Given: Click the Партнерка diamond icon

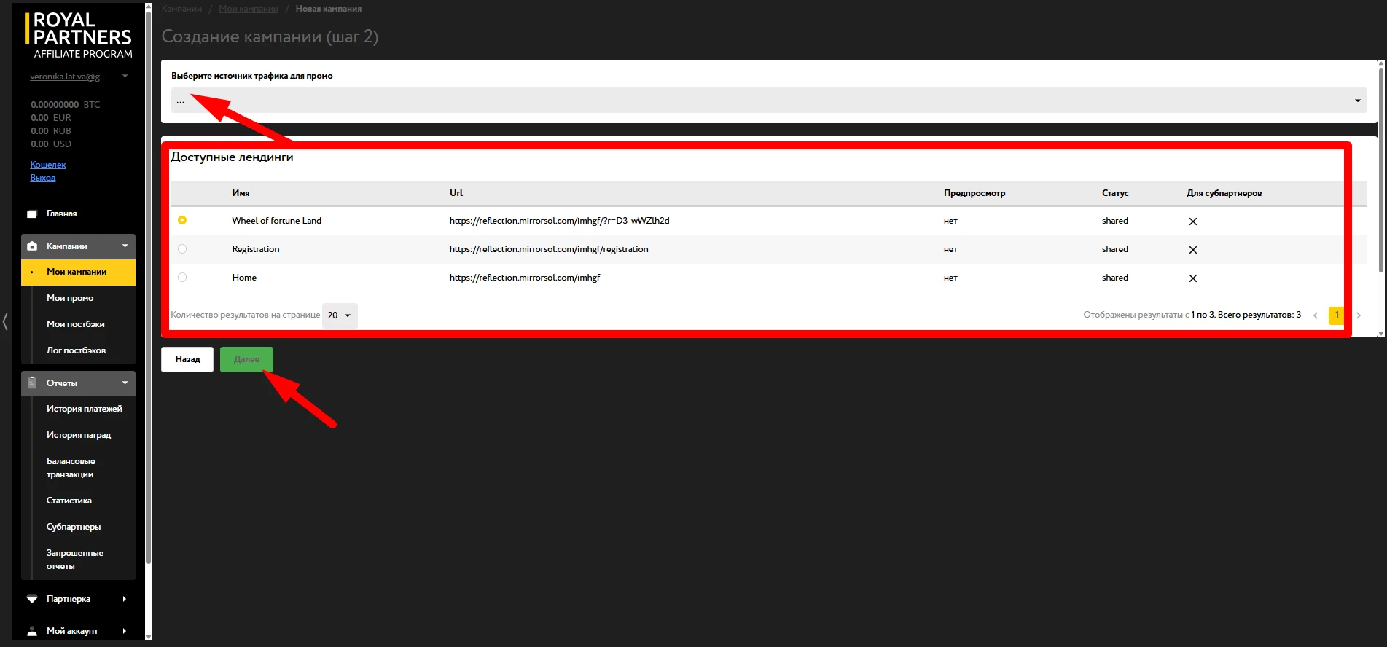Looking at the screenshot, I should tap(32, 599).
